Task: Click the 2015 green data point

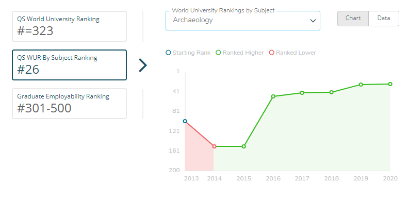Action: 244,146
